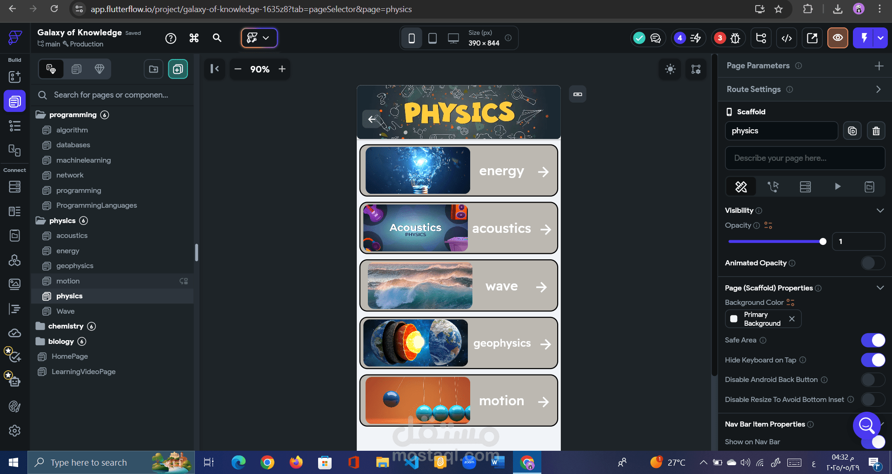Screen dimensions: 892x474
Task: Collapse the Visibility section chevron
Action: point(880,211)
